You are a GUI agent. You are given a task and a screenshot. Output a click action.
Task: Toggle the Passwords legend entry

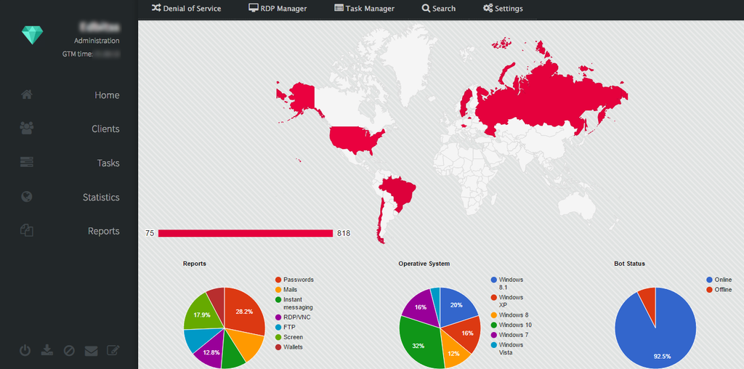pos(294,280)
